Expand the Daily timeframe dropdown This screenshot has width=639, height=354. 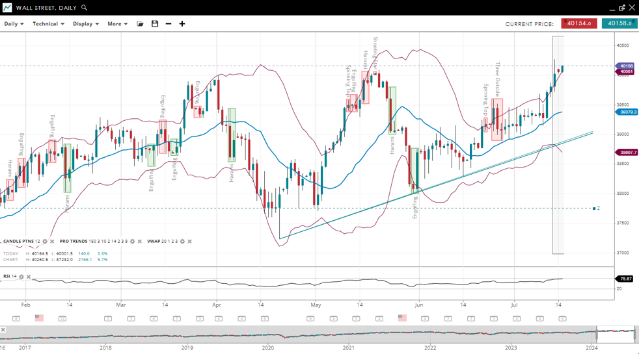[x=14, y=24]
